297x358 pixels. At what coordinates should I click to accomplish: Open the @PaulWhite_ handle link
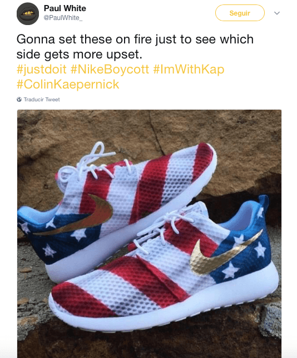pyautogui.click(x=63, y=18)
